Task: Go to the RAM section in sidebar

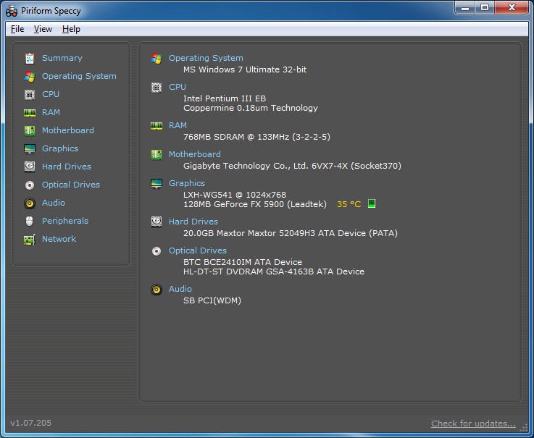Action: pyautogui.click(x=51, y=112)
